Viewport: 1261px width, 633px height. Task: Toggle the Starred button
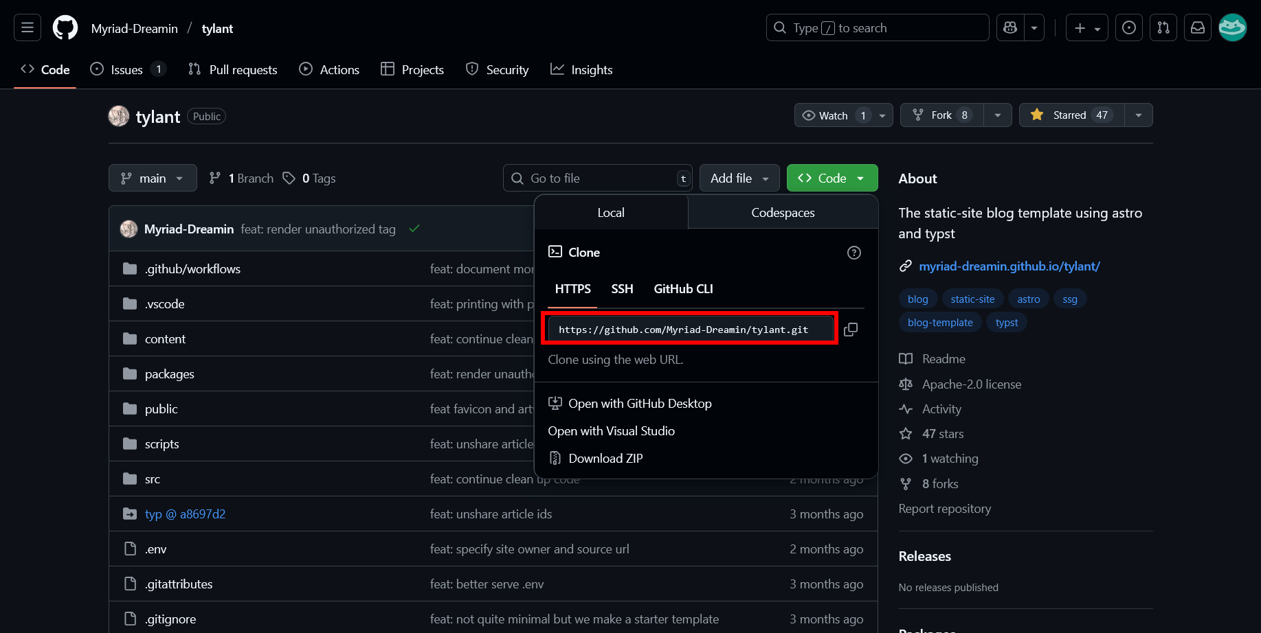pos(1072,115)
